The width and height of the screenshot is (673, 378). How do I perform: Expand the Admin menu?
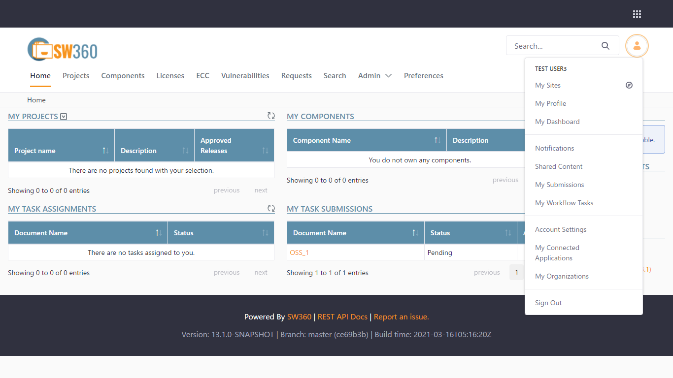click(x=375, y=76)
